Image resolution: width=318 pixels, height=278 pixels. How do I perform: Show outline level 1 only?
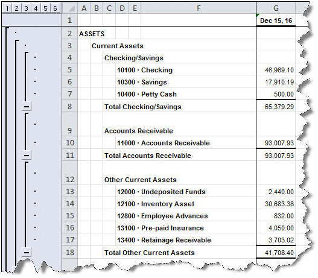[7, 8]
